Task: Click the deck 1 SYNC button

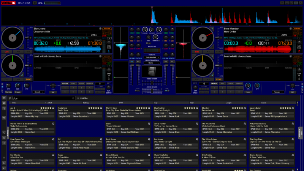Action: point(28,52)
